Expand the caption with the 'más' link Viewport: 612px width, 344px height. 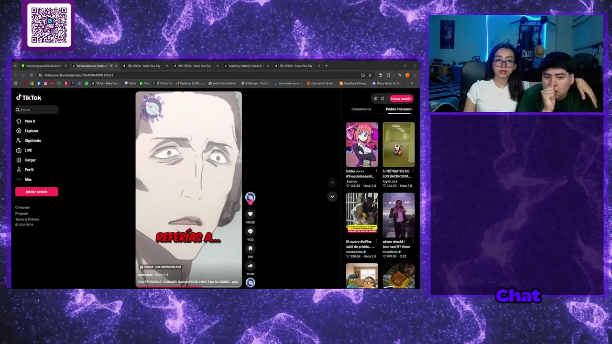(x=235, y=282)
